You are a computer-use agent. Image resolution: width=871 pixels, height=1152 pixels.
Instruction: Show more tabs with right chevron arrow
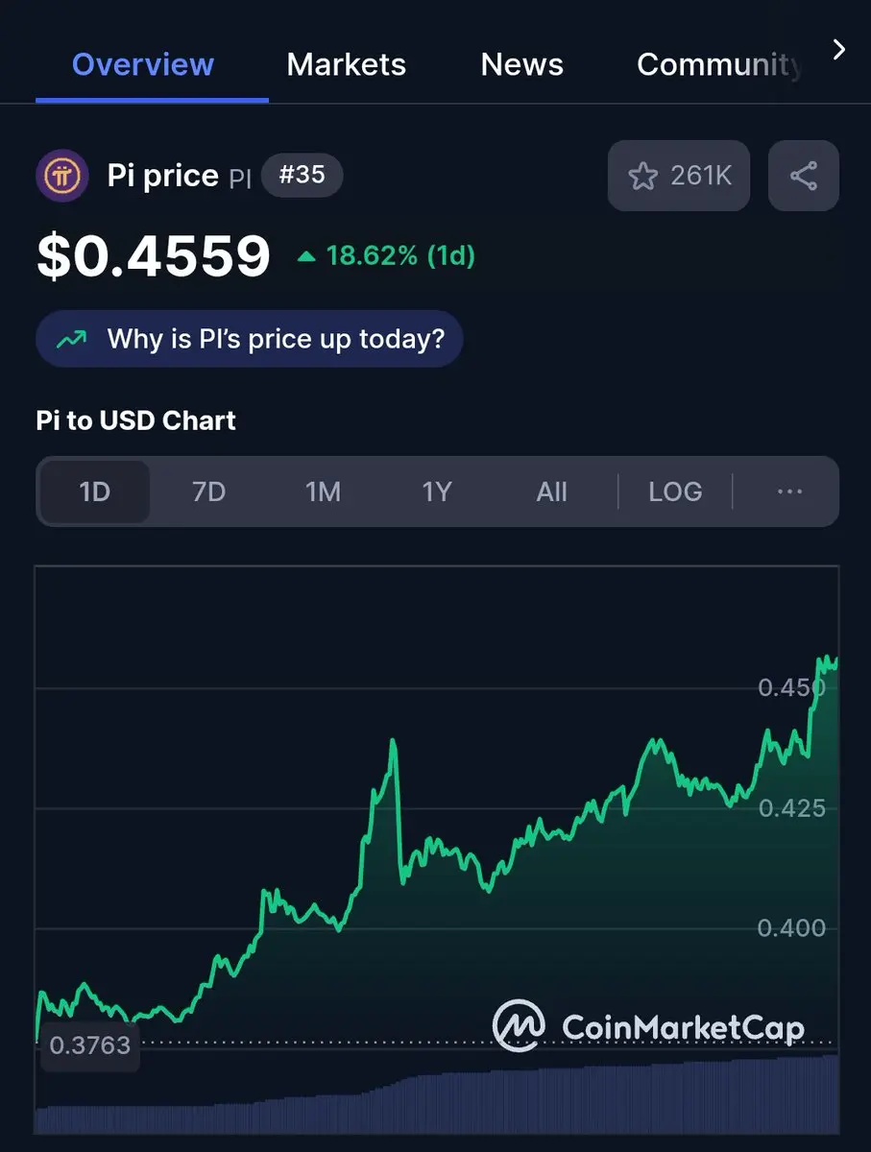[x=839, y=50]
